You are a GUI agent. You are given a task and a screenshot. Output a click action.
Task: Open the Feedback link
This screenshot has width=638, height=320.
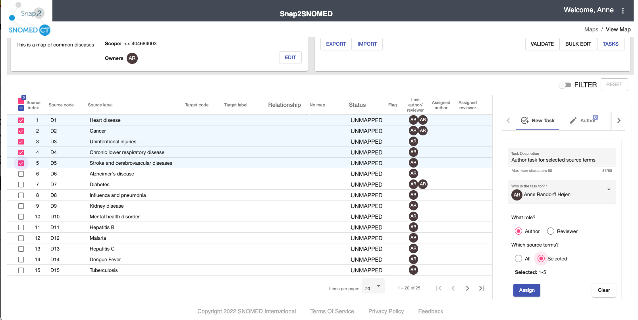[431, 311]
